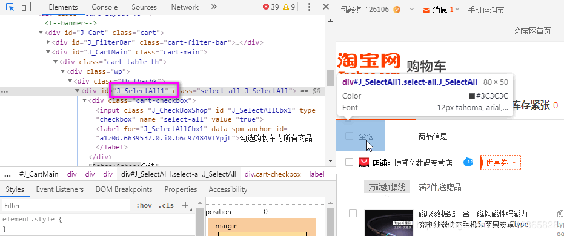This screenshot has width=564, height=236.
Task: Focus the styles Filter input field
Action: tap(65, 206)
